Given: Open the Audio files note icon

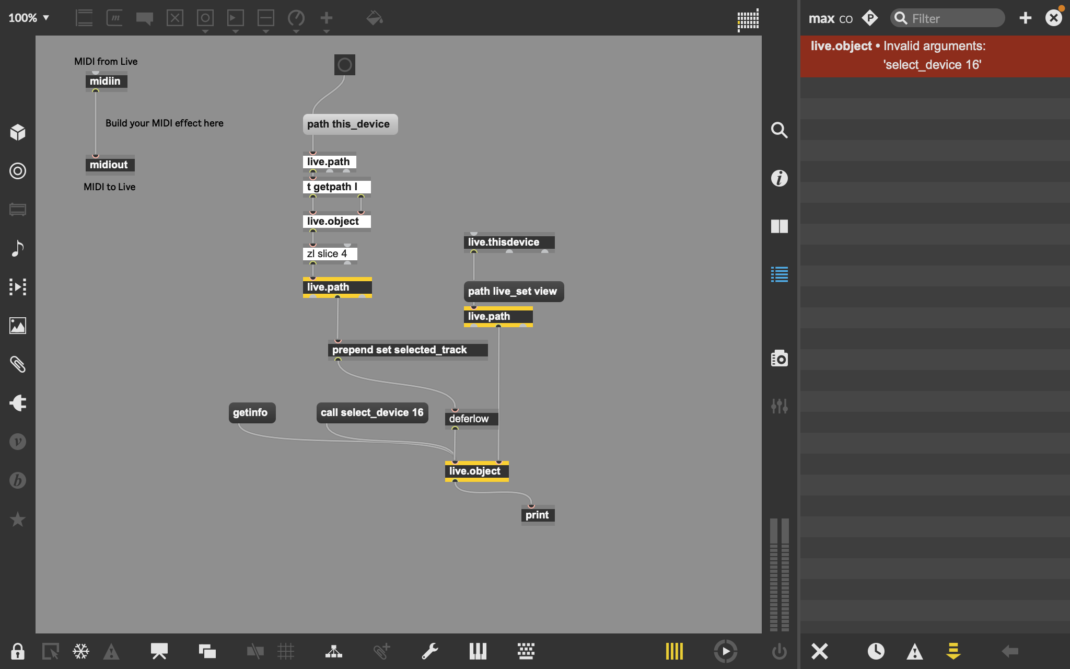Looking at the screenshot, I should coord(18,248).
